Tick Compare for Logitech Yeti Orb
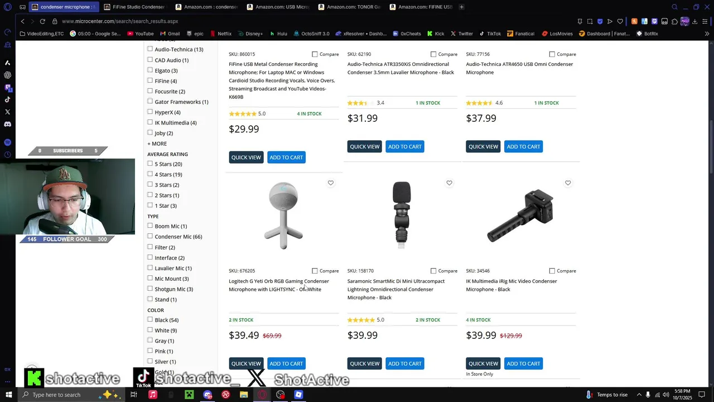 click(x=315, y=271)
